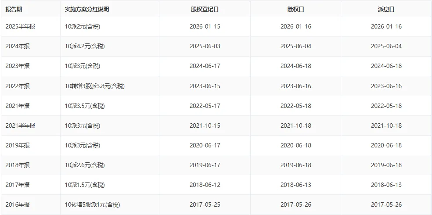
Task: Click registration date 2024-06-17
Action: point(205,66)
